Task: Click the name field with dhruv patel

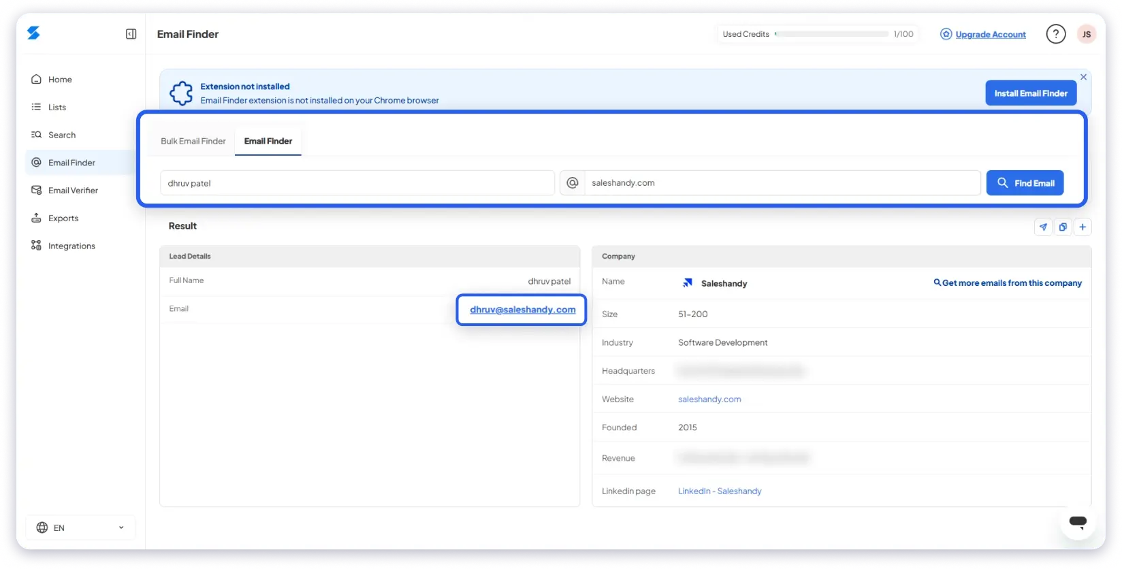Action: [357, 183]
